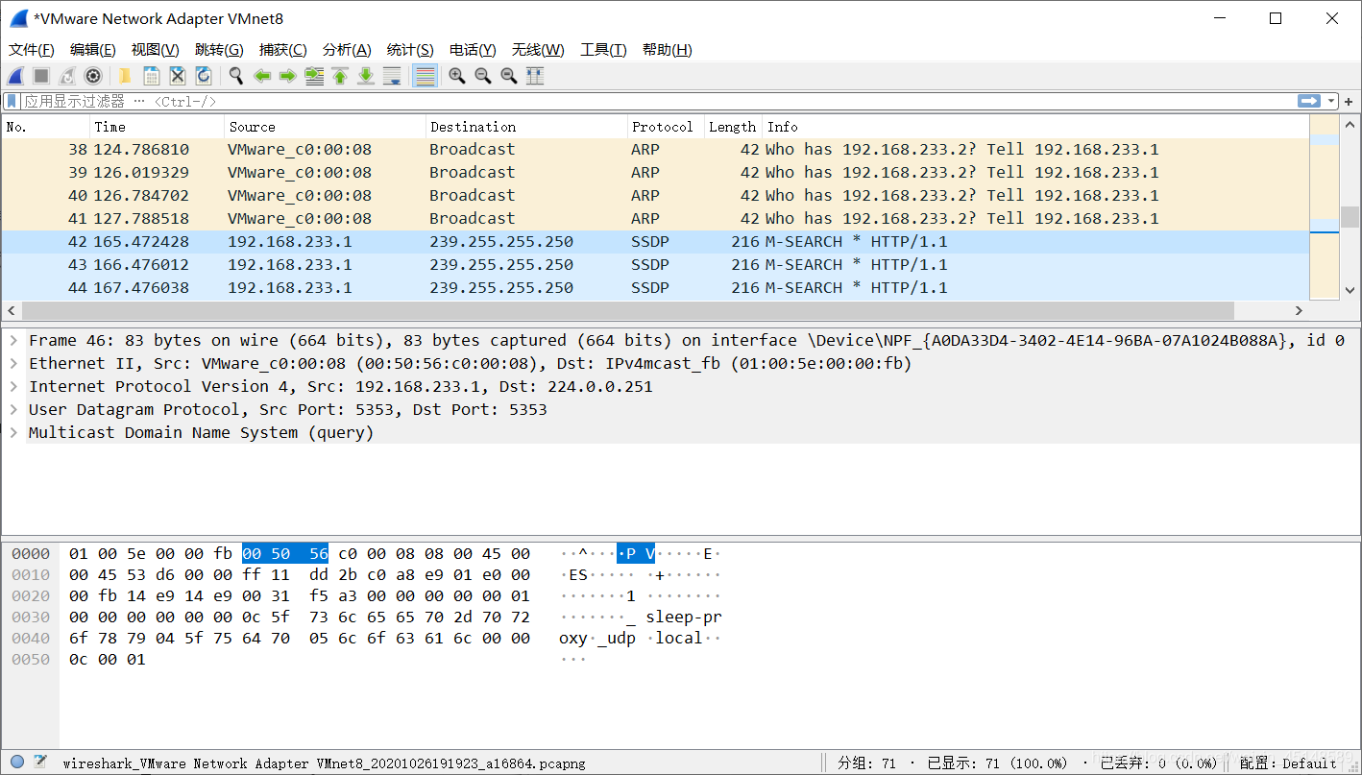
Task: Toggle auto-scroll during live capture
Action: tap(391, 76)
